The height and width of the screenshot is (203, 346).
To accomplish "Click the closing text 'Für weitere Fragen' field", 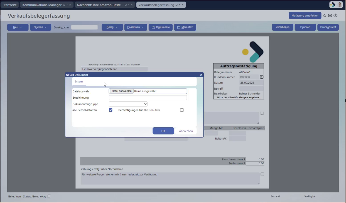I will point(170,178).
